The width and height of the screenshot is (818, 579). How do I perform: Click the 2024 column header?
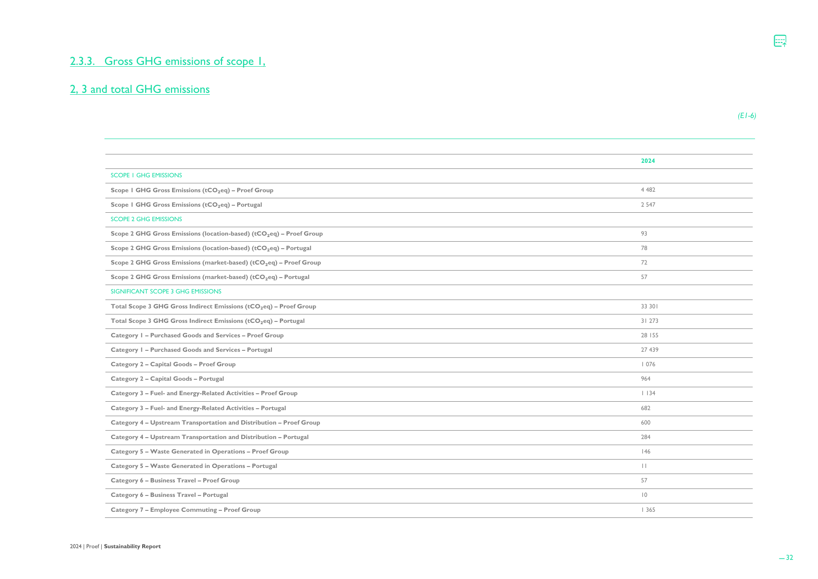[648, 161]
